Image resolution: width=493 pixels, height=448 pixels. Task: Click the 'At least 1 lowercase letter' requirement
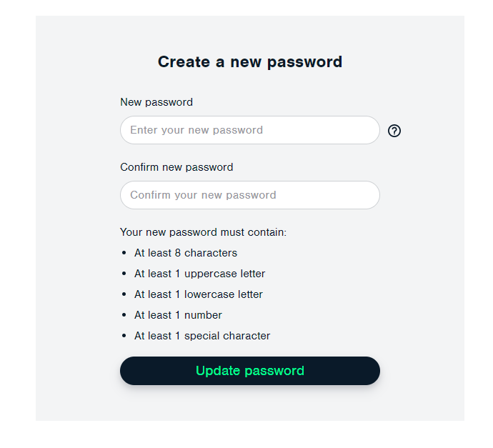point(198,294)
